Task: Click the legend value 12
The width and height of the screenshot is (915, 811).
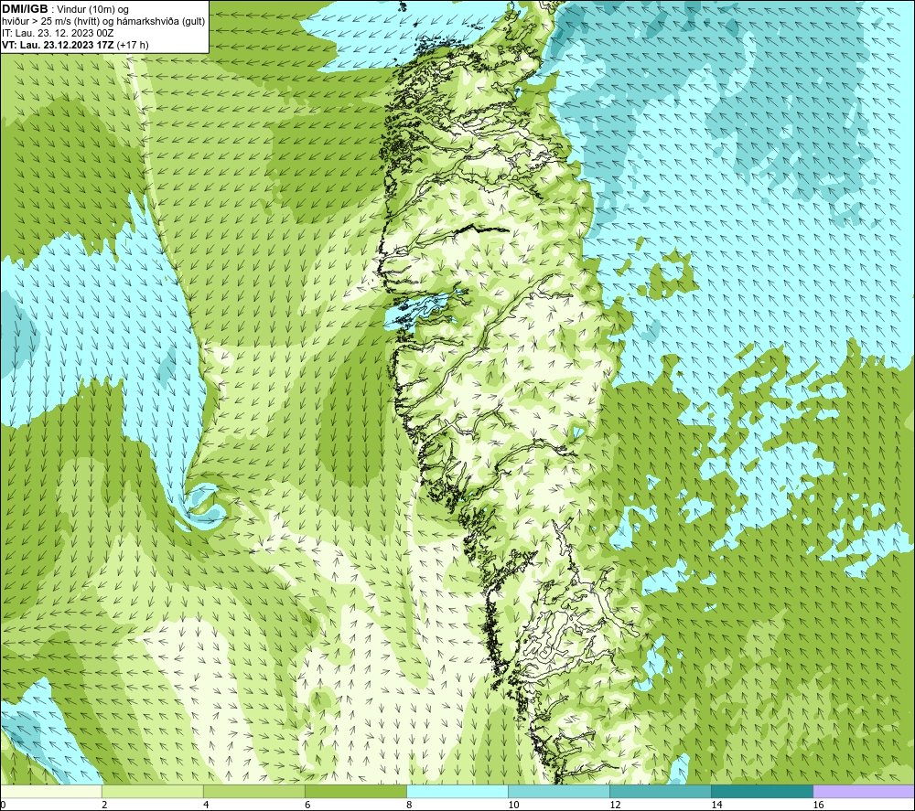Action: 615,806
